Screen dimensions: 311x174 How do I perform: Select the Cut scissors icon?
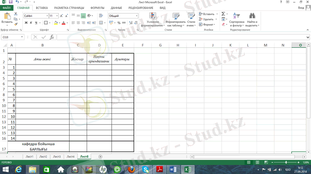16,14
